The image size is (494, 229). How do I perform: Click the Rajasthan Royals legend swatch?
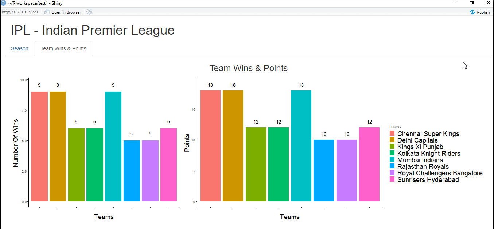tap(392, 167)
